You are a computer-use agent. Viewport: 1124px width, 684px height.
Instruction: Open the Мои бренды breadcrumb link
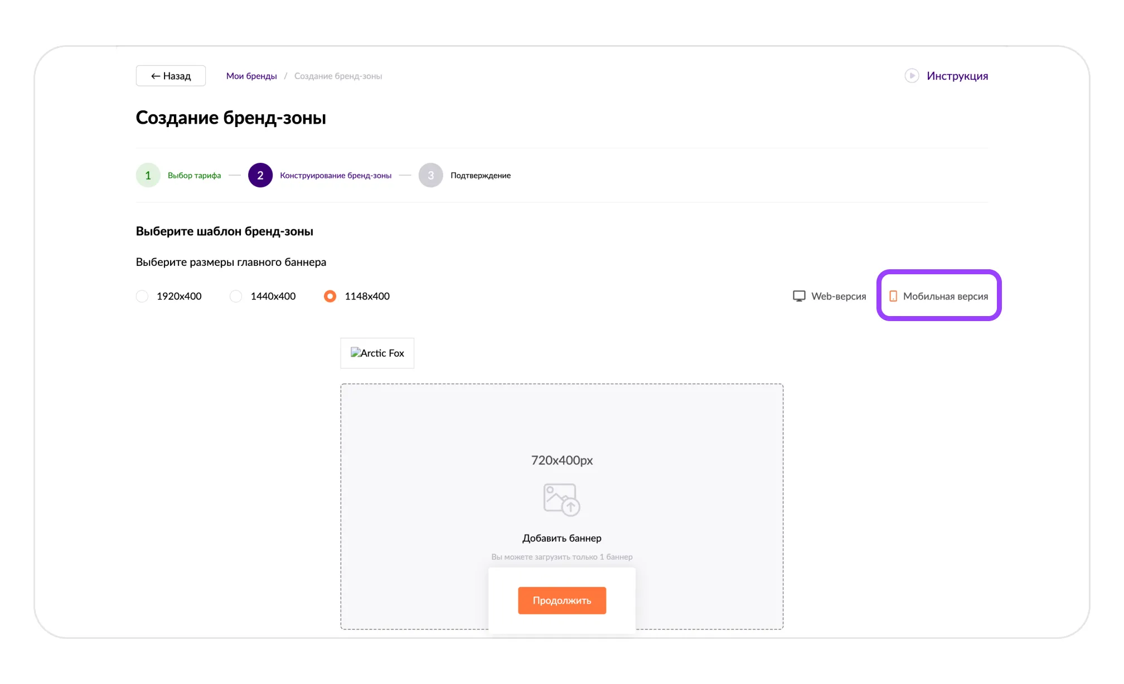click(251, 76)
